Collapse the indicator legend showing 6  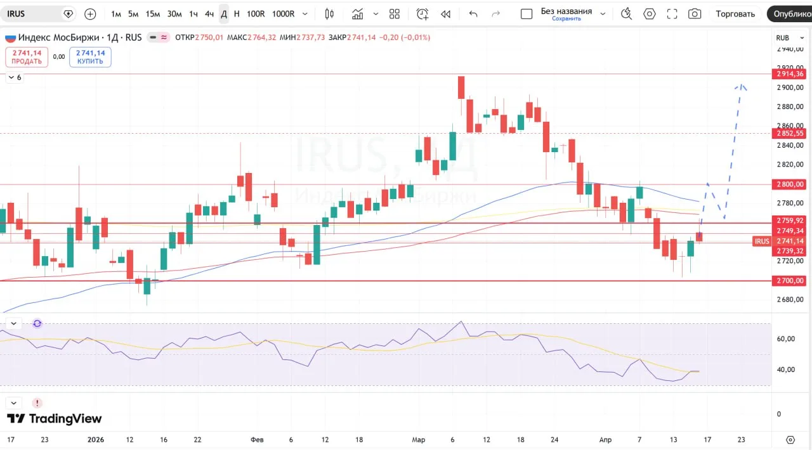[x=14, y=77]
